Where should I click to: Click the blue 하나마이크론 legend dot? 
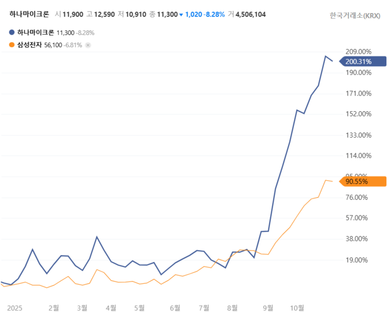pyautogui.click(x=13, y=33)
